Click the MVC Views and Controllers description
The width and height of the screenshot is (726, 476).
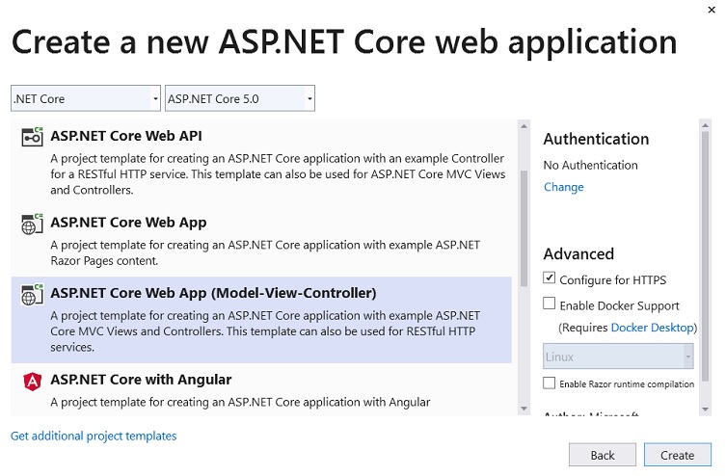click(x=265, y=331)
